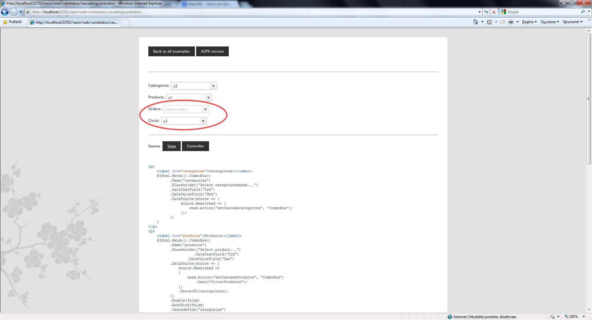592x320 pixels.
Task: Click the Orders 'Select order...' field
Action: [x=183, y=109]
